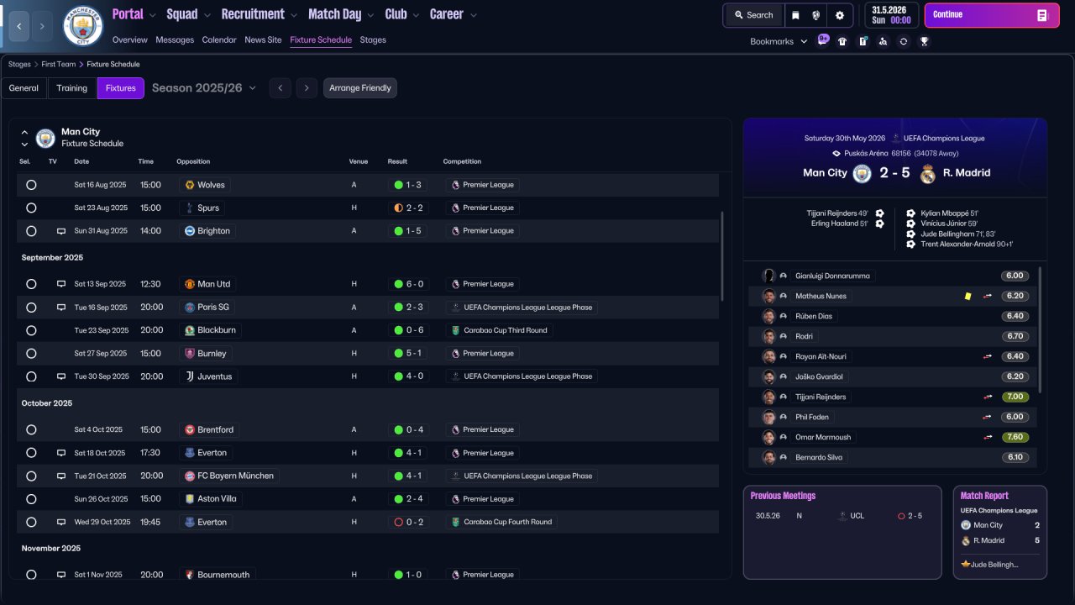Open the 9+ notifications message icon
This screenshot has height=605, width=1075.
(x=823, y=40)
